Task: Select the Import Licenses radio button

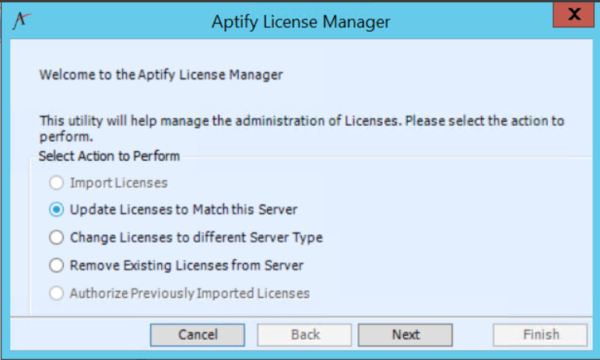Action: [56, 183]
